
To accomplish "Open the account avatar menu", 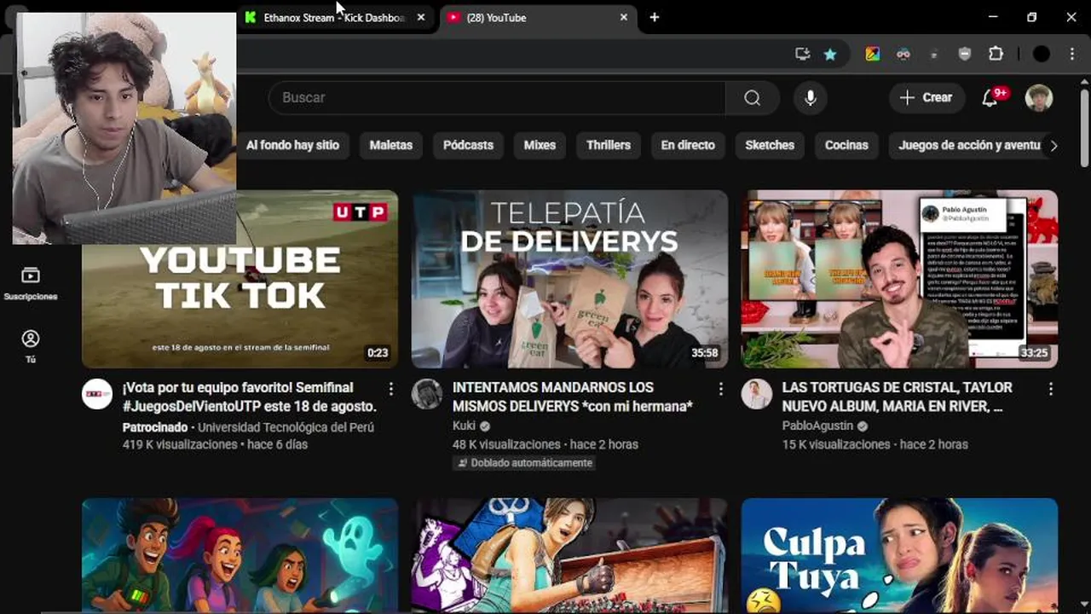I will (x=1038, y=97).
